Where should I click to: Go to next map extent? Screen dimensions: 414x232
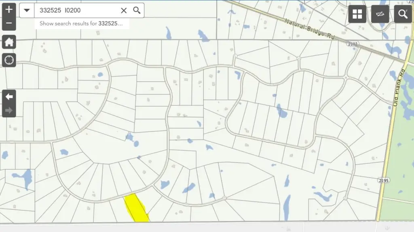(x=9, y=110)
